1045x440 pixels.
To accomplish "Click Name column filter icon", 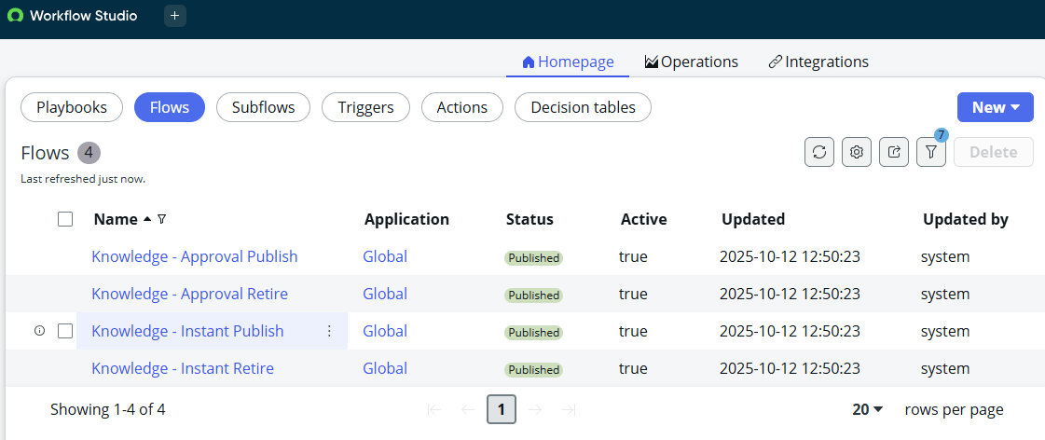I will (x=162, y=219).
